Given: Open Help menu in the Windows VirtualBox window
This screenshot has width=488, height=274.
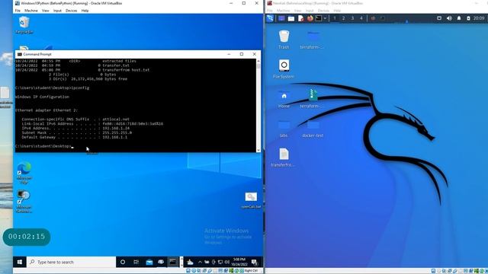Looking at the screenshot, I should (85, 11).
